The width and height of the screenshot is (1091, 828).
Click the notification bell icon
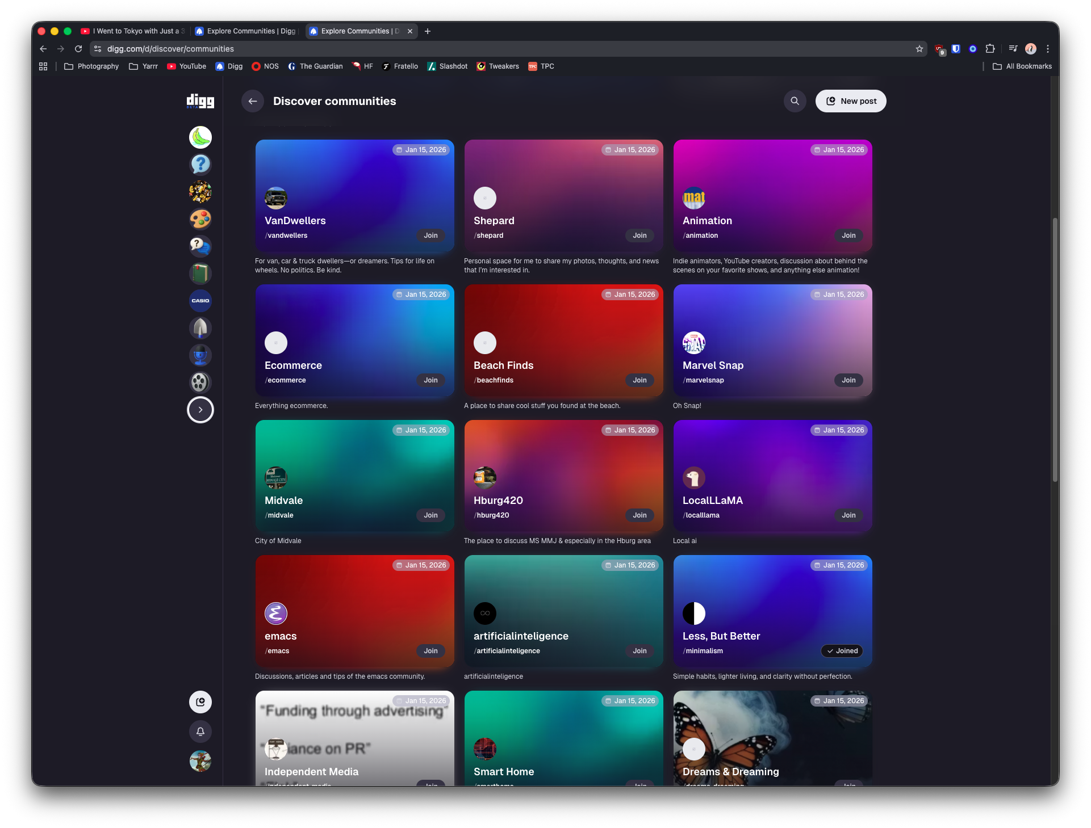point(200,732)
